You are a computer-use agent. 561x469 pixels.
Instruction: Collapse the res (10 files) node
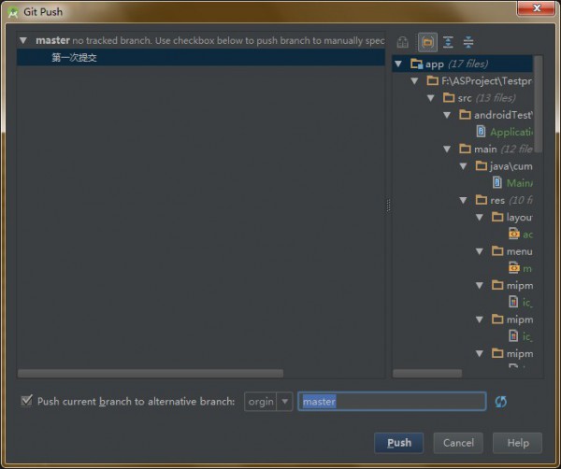pos(463,200)
